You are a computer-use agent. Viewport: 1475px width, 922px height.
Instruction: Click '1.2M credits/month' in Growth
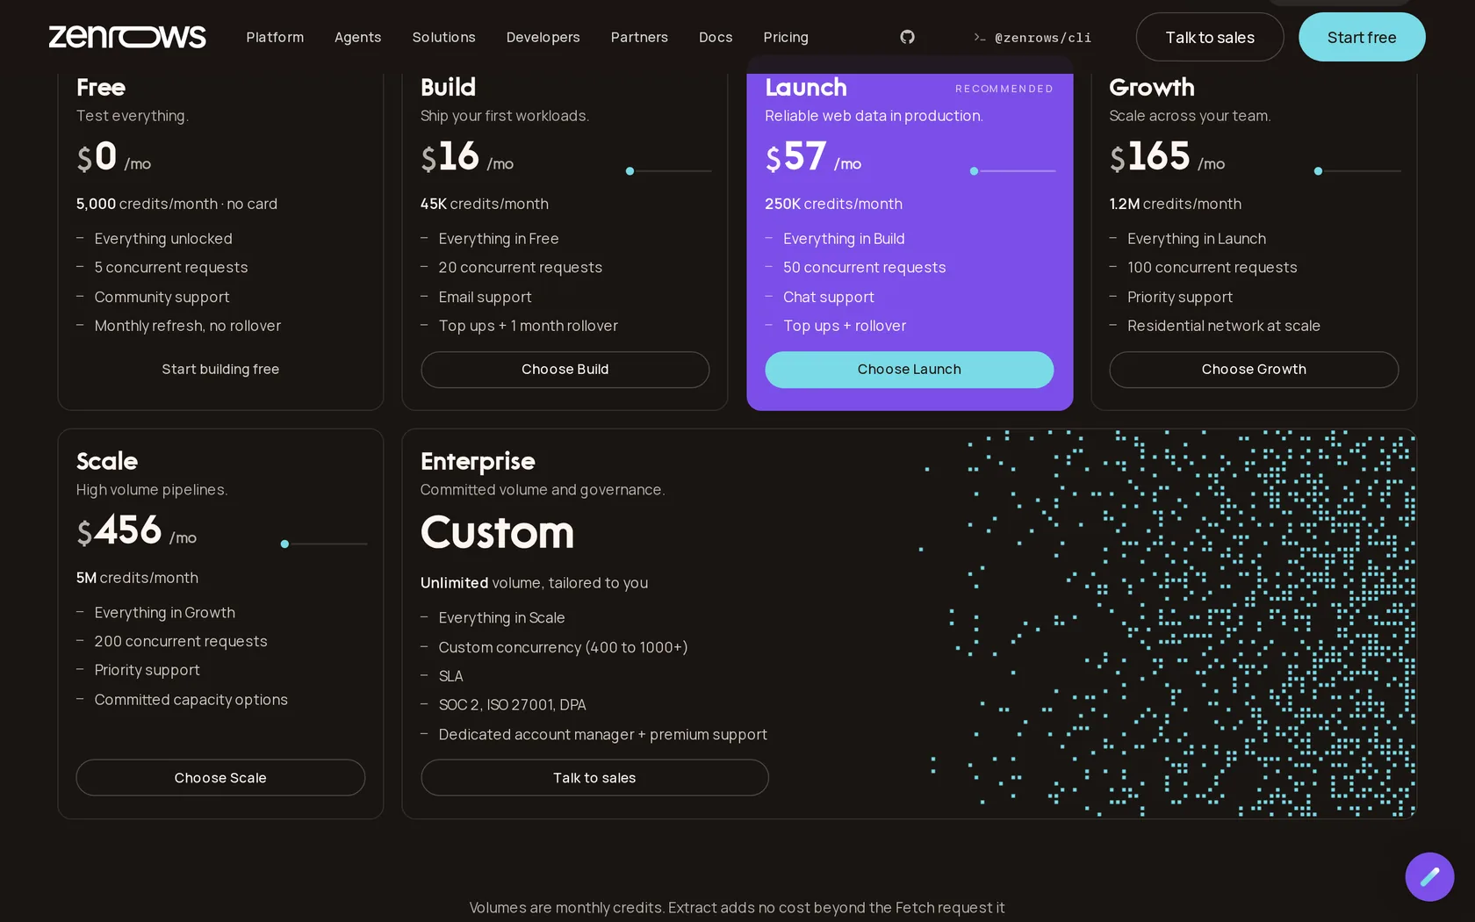pos(1175,204)
